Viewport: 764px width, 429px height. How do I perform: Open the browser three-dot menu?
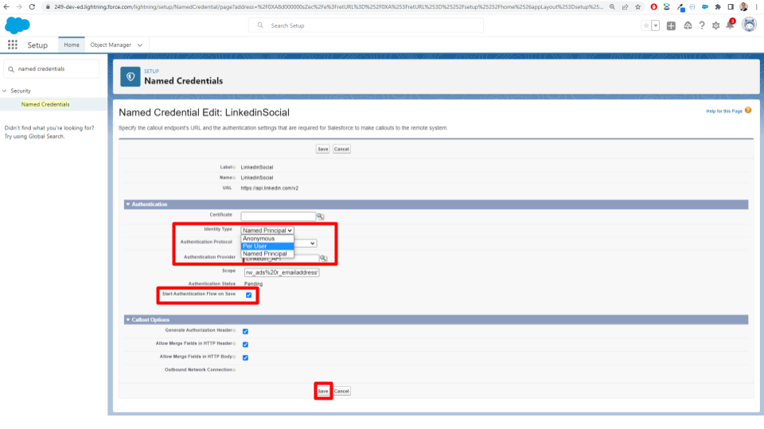click(757, 7)
